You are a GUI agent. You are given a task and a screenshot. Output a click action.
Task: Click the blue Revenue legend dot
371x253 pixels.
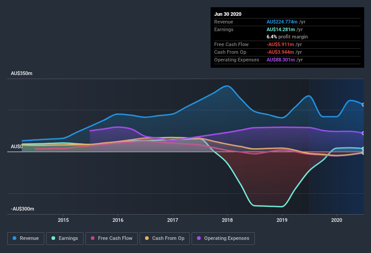click(15, 238)
